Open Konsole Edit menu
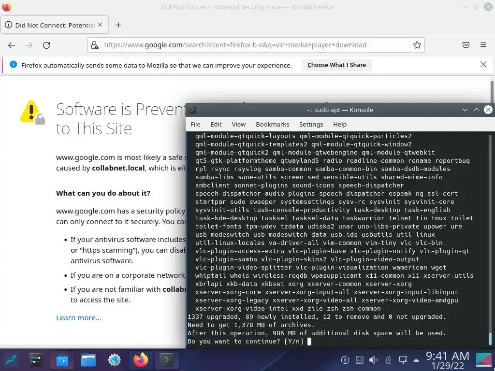The height and width of the screenshot is (371, 495). pyautogui.click(x=216, y=124)
